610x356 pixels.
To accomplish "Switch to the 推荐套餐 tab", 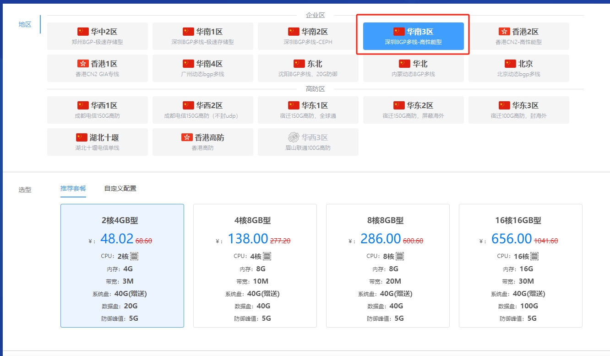I will point(73,188).
